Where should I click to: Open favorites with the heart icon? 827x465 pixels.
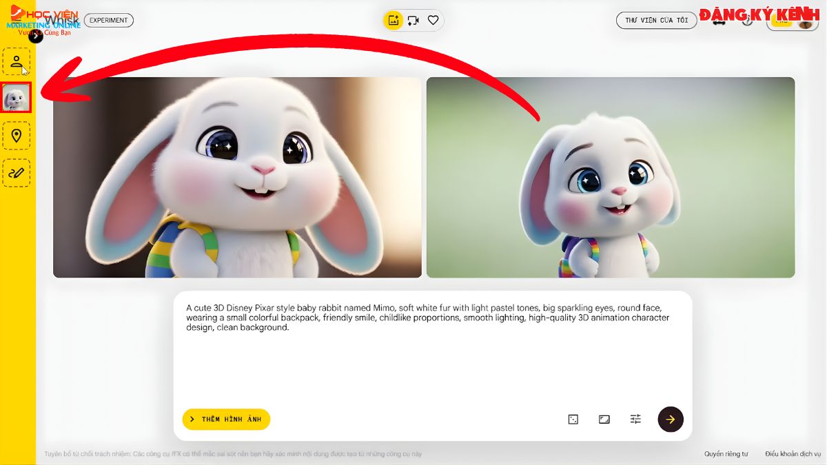point(433,20)
